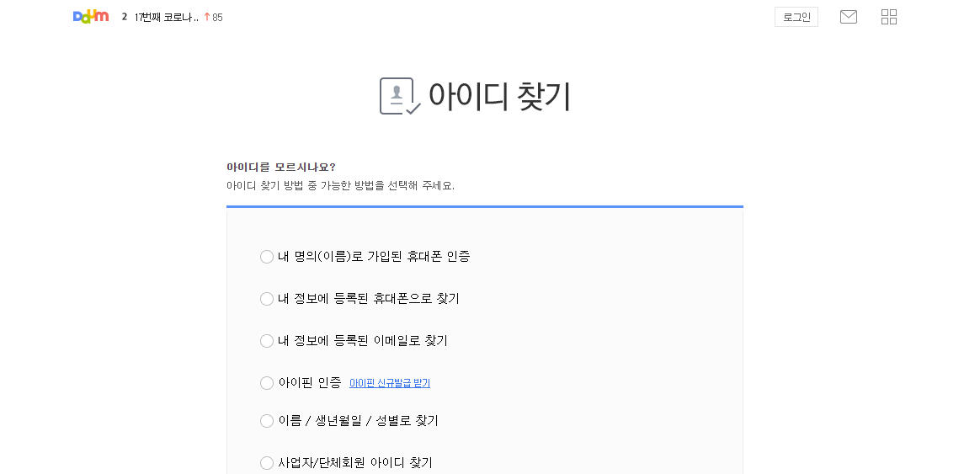Select 이름 / 생년월일 / 성별로 찾기 radio
The height and width of the screenshot is (474, 980).
click(267, 421)
